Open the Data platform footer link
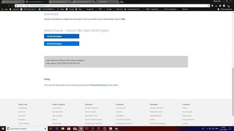 [x=120, y=116]
